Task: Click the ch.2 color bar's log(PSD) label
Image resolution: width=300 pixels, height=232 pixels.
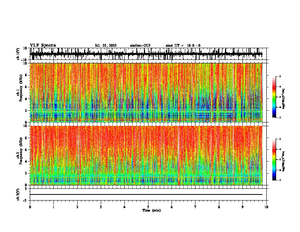Action: pyautogui.click(x=283, y=161)
